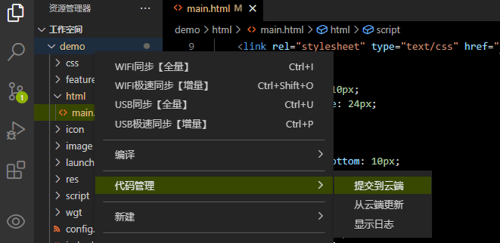Click the eye preview icon in activity bar
Image resolution: width=500 pixels, height=243 pixels.
coord(16,222)
